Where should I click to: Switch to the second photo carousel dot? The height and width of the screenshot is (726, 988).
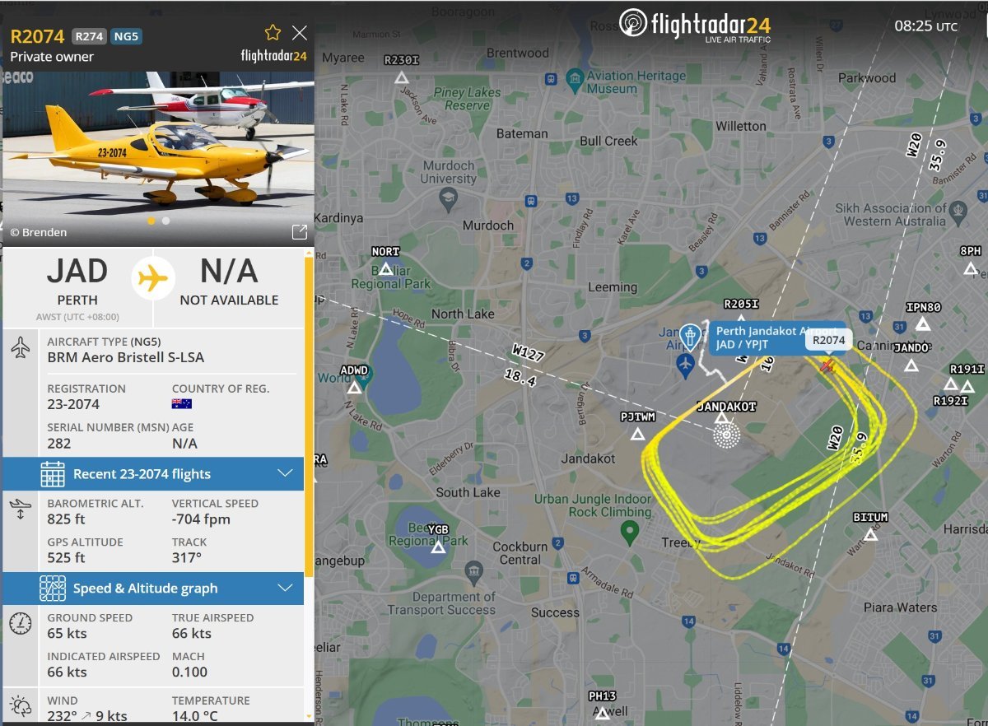click(x=165, y=221)
